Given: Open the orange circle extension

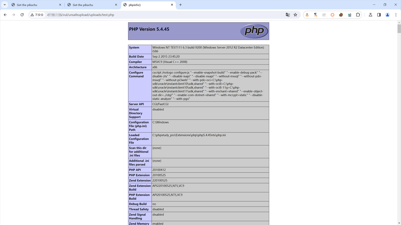Looking at the screenshot, I should click(332, 15).
